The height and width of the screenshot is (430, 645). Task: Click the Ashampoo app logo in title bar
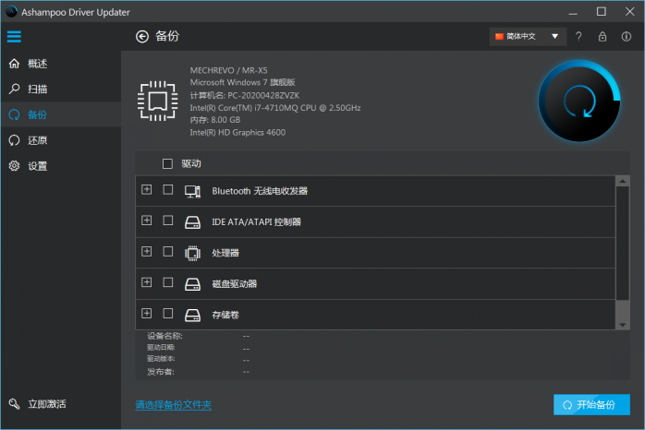pyautogui.click(x=11, y=12)
